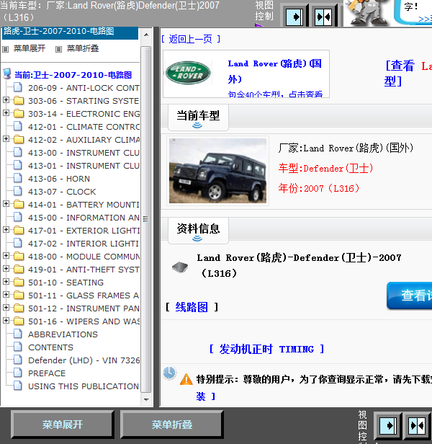The height and width of the screenshot is (444, 432).
Task: Click the document icon for CONTENTS
Action: coord(18,347)
